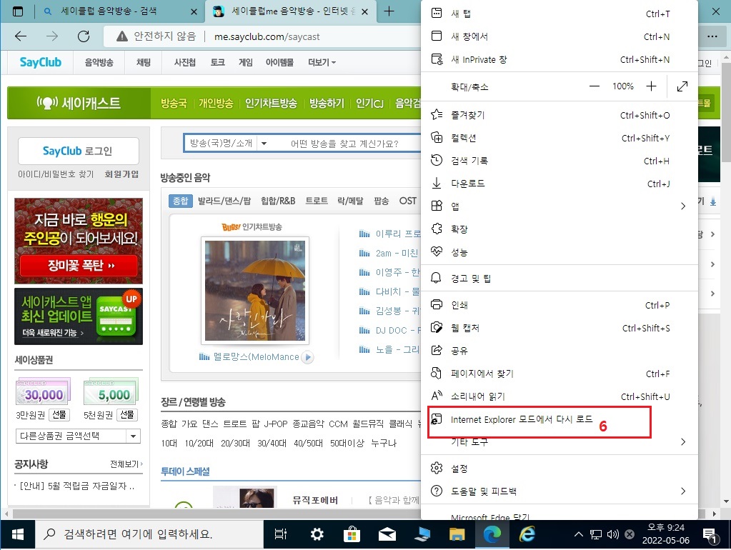Click 선물 button for 3만원권
Image resolution: width=731 pixels, height=550 pixels.
[59, 414]
